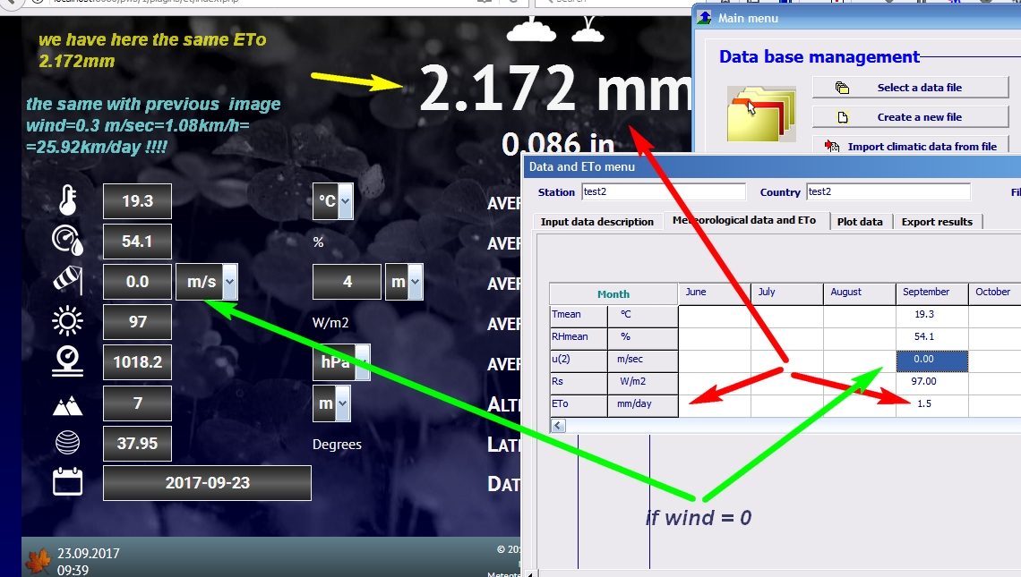Click the barometer pressure icon

coord(68,361)
